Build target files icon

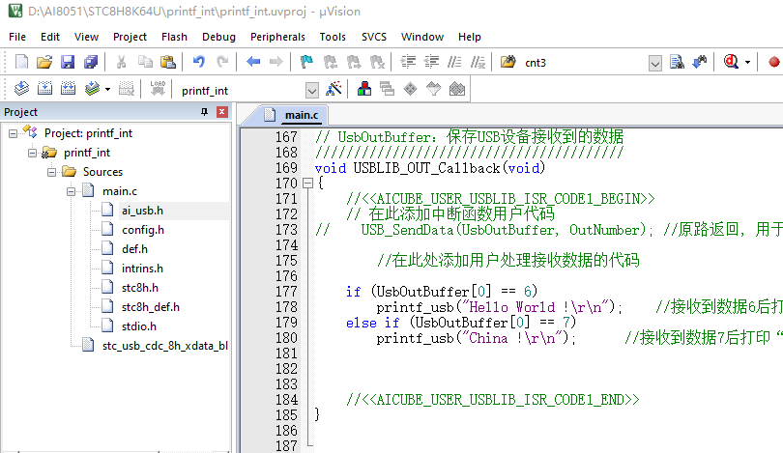[44, 89]
